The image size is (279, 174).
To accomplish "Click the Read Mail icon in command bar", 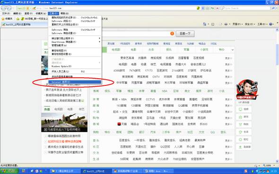I will pos(220,24).
